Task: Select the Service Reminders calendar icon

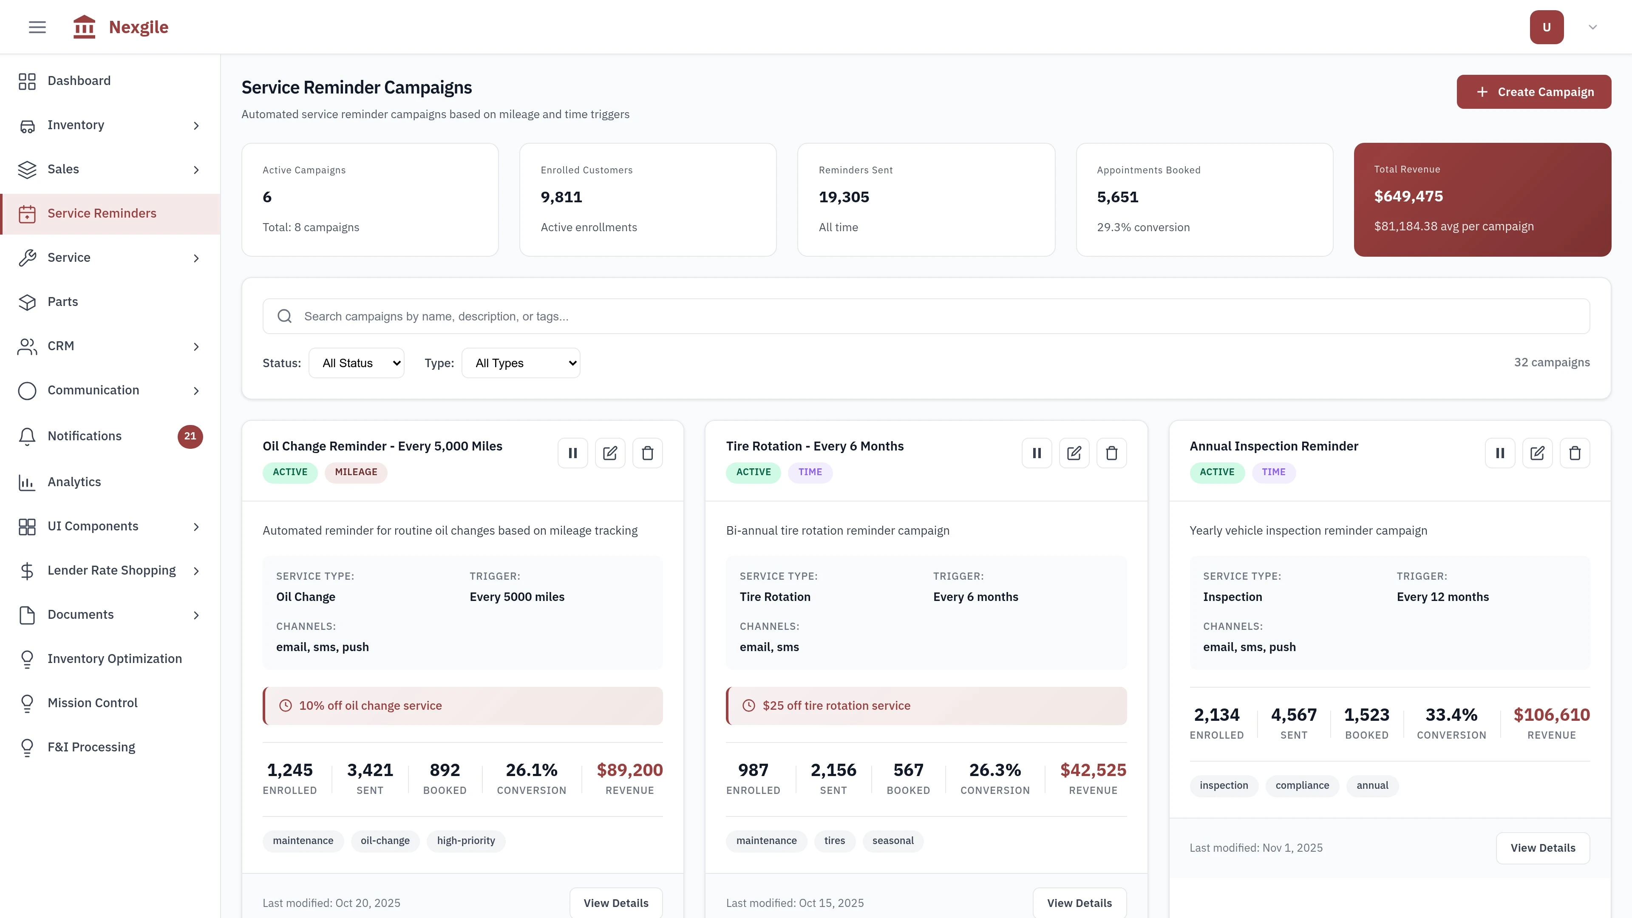Action: click(x=27, y=213)
